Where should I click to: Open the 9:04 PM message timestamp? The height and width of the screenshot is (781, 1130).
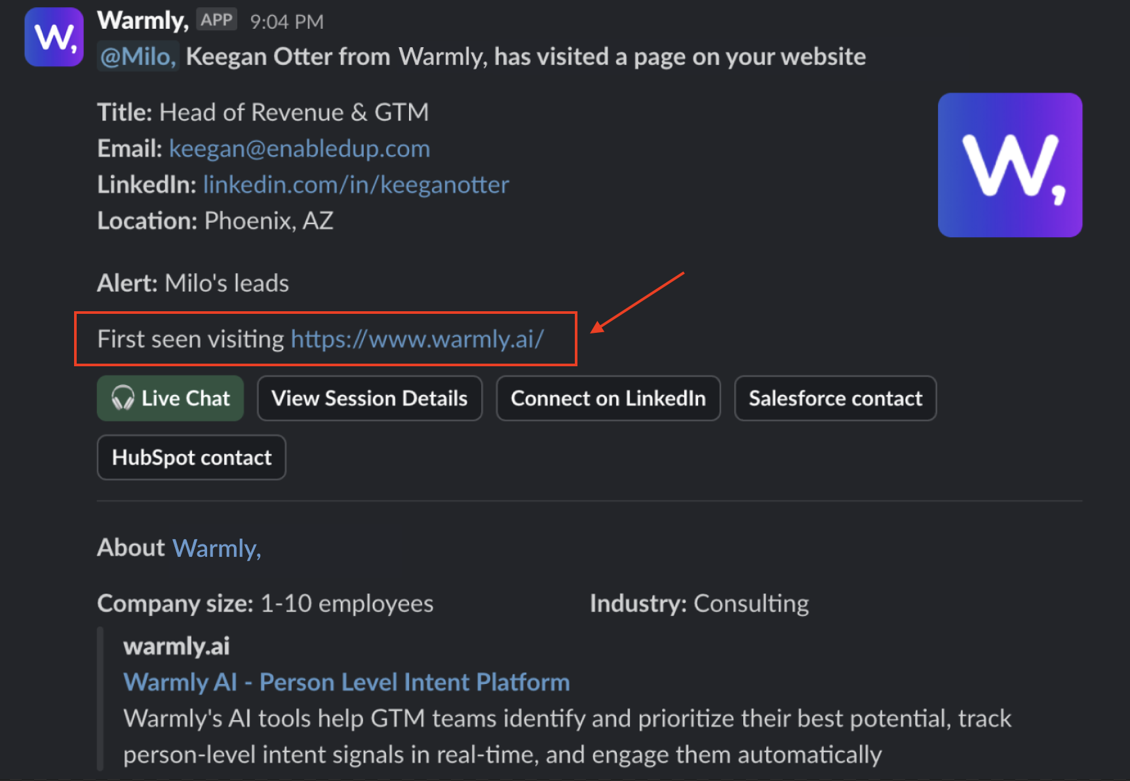coord(286,22)
